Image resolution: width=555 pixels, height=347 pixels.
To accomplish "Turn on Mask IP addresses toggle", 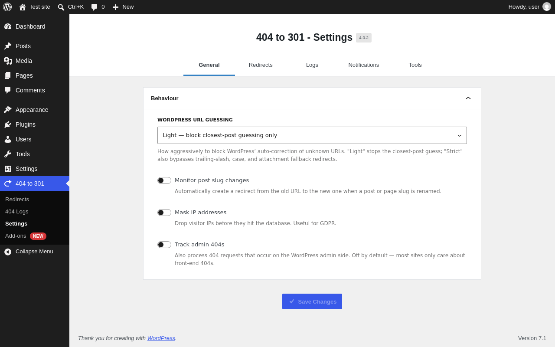I will pyautogui.click(x=164, y=213).
